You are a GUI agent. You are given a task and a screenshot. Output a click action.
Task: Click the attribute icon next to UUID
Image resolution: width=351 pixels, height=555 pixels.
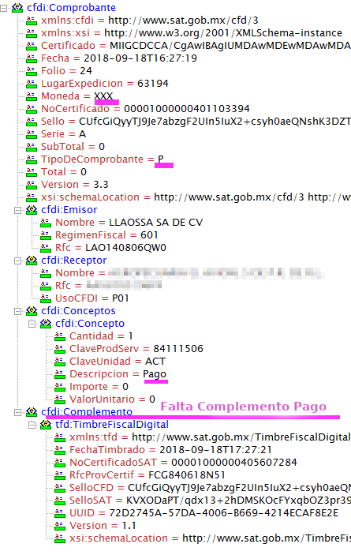(60, 513)
